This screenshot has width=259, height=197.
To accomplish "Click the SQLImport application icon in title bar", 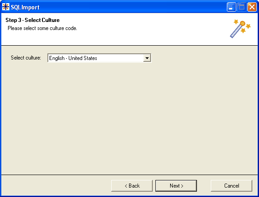I will tap(6, 7).
